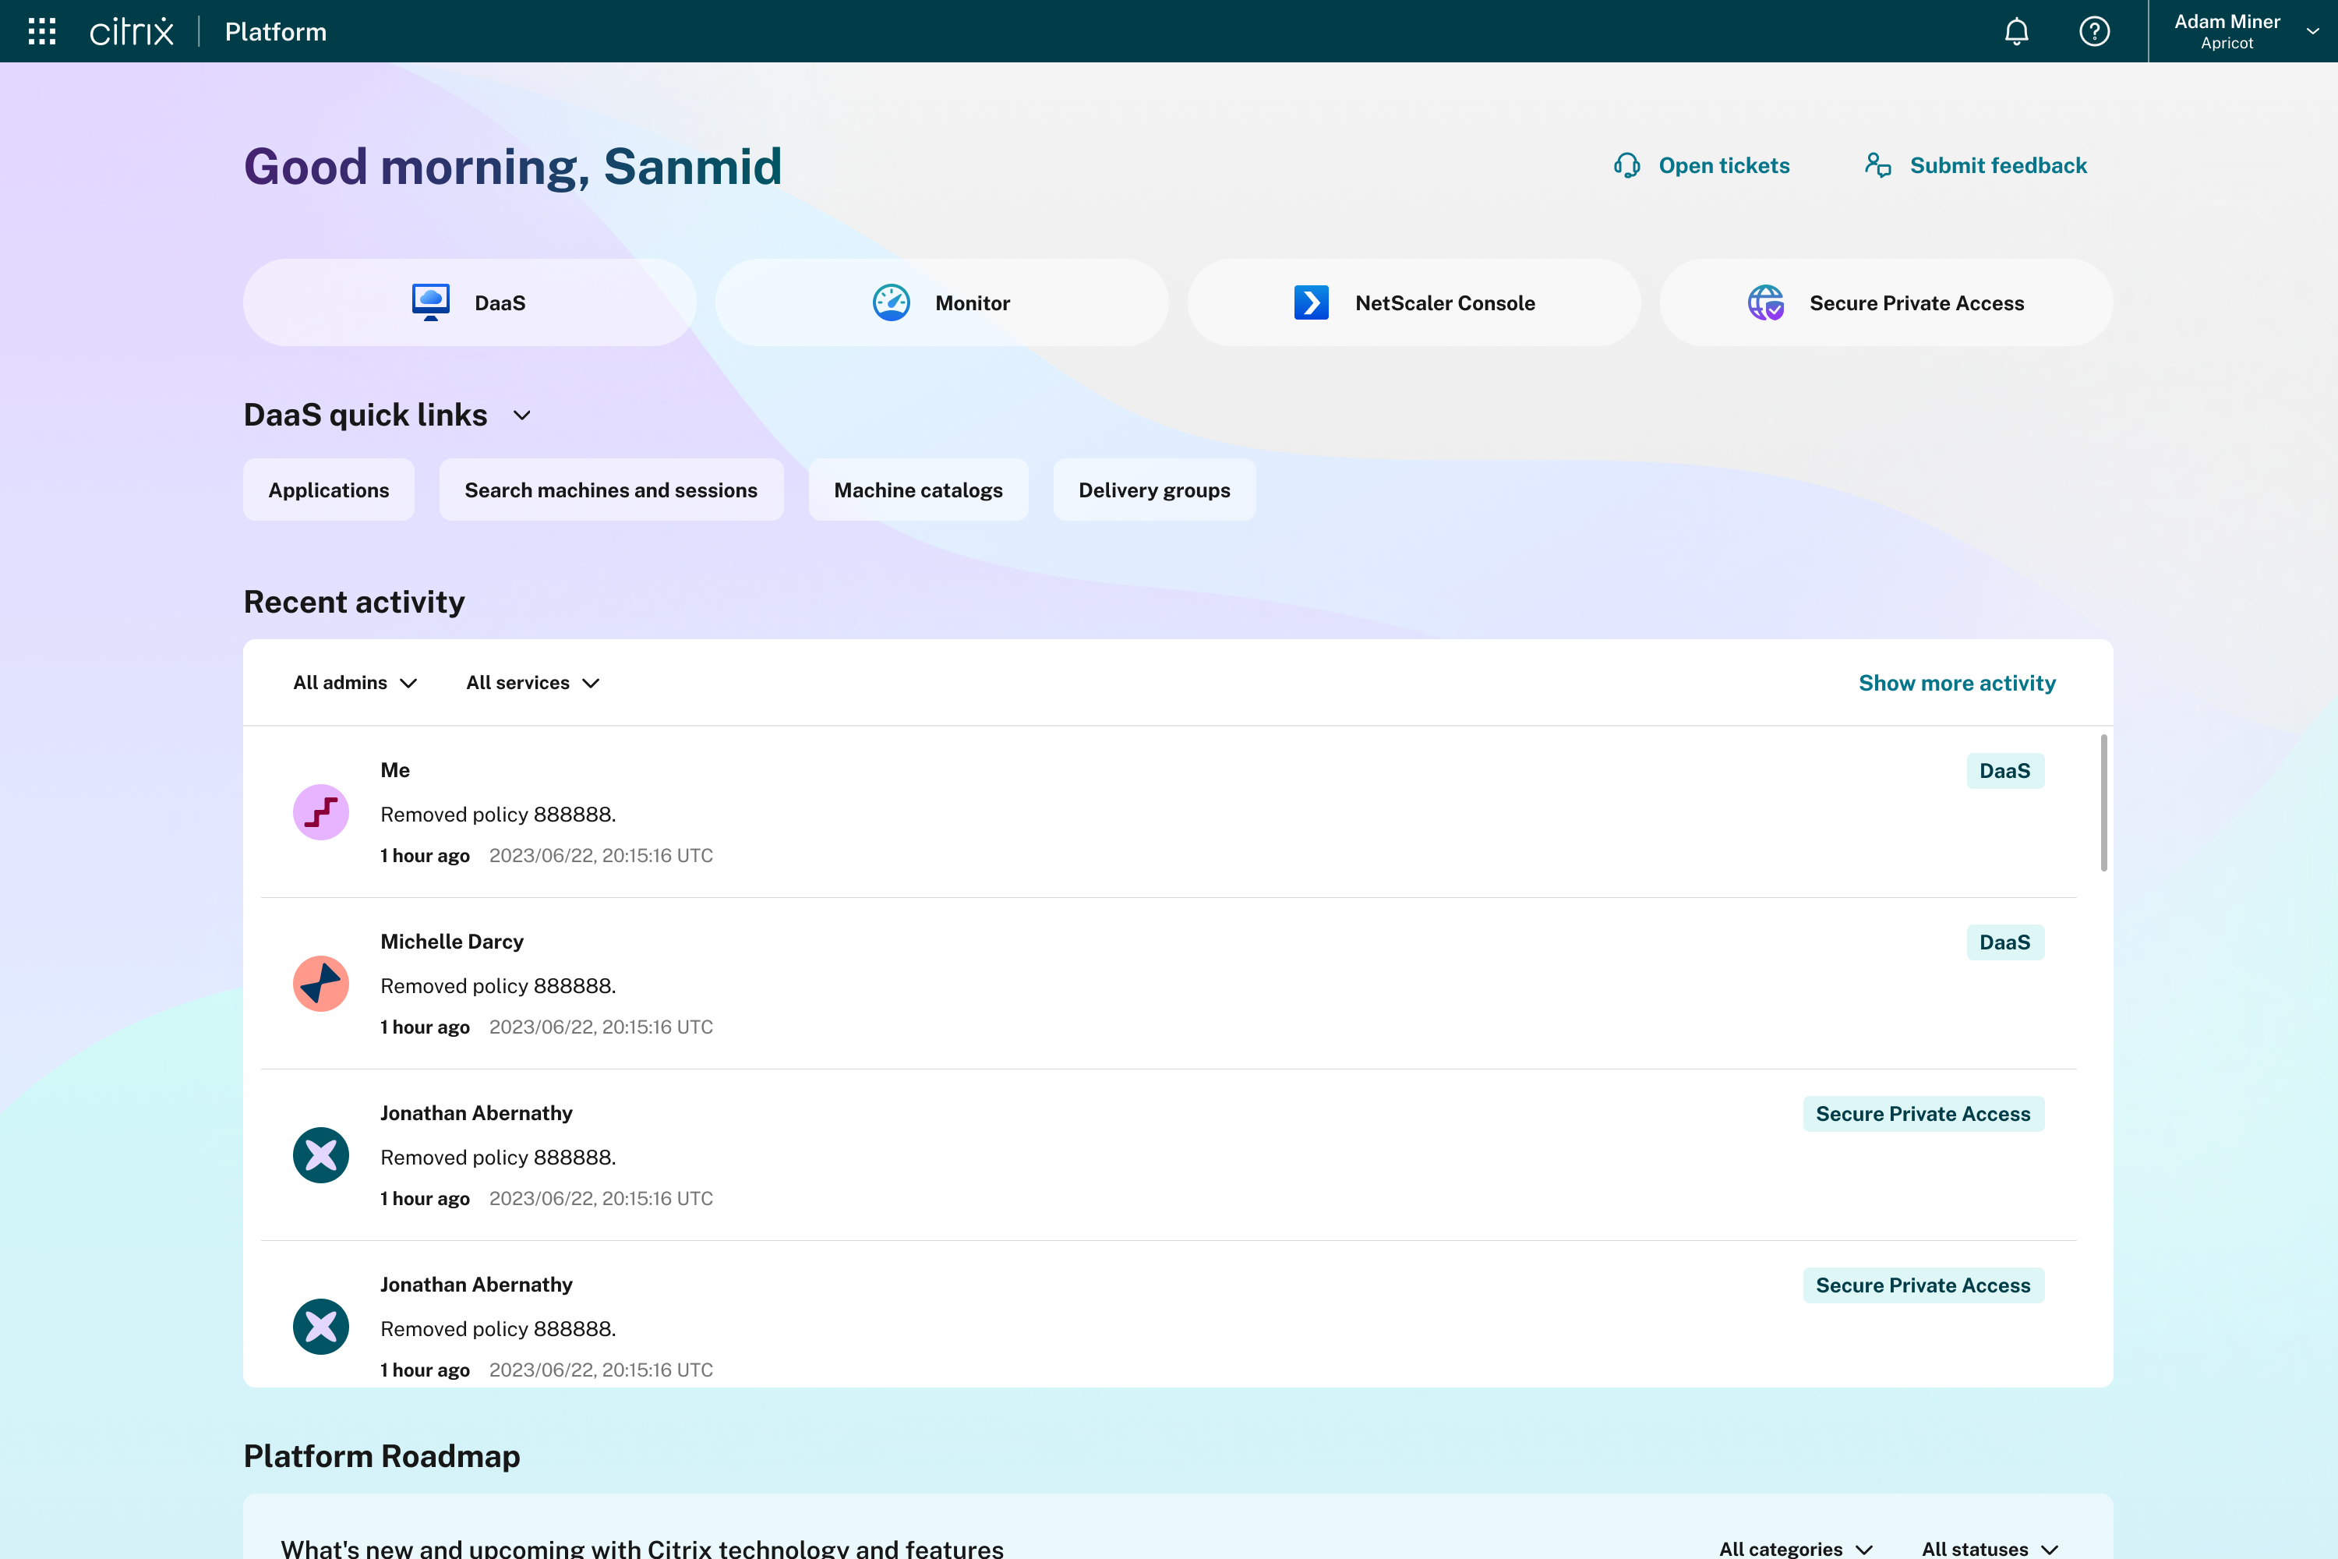
Task: Select the NetScaler Console service tab
Action: point(1414,302)
